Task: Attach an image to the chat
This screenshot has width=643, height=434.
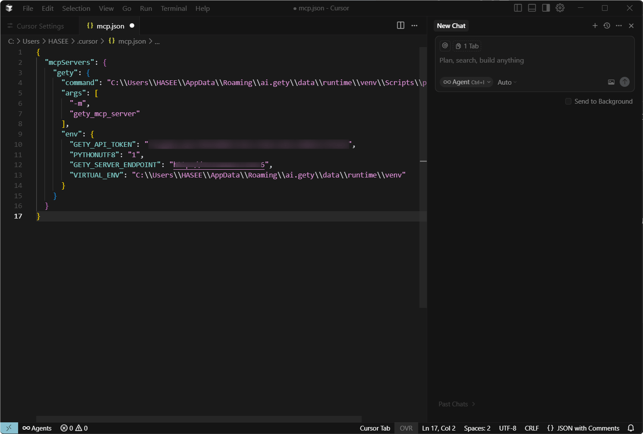Action: (x=611, y=82)
